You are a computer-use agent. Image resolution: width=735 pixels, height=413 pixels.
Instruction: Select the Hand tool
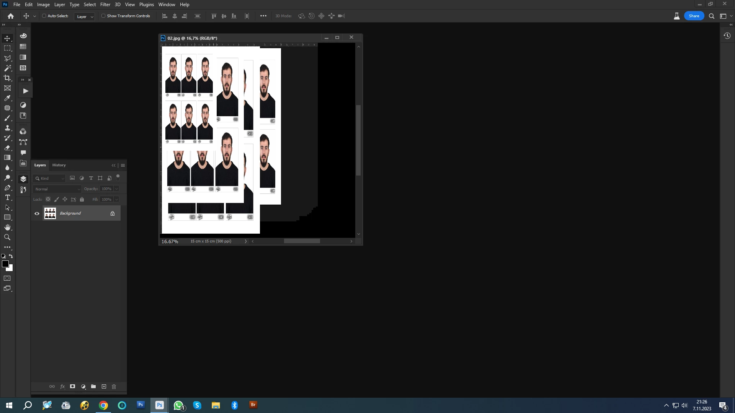tap(7, 227)
